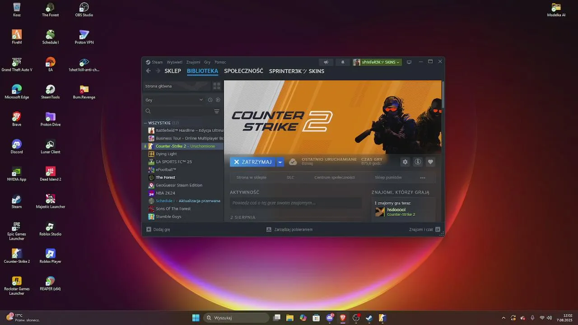This screenshot has height=325, width=578.
Task: Expand dropdown arrow next to Zatrzymaj
Action: (280, 162)
